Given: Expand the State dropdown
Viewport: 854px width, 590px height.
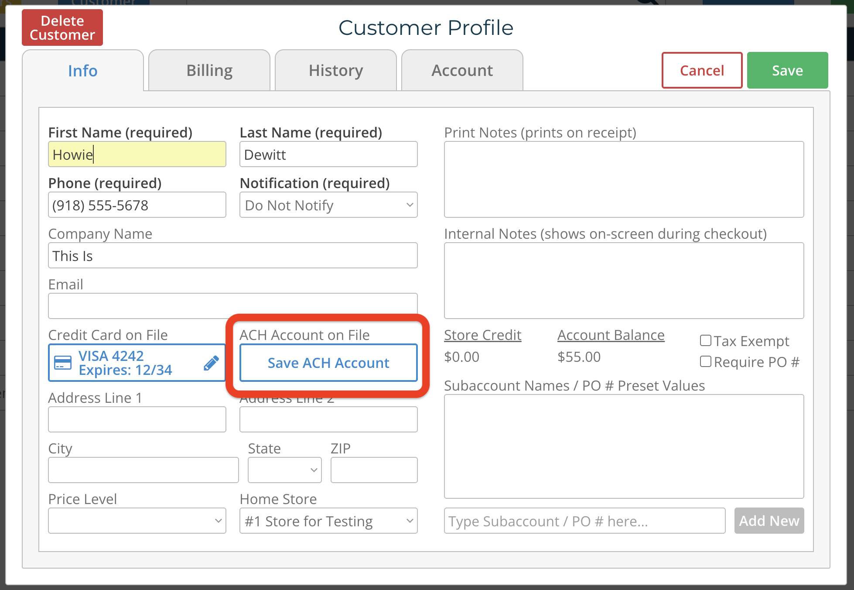Looking at the screenshot, I should (284, 470).
